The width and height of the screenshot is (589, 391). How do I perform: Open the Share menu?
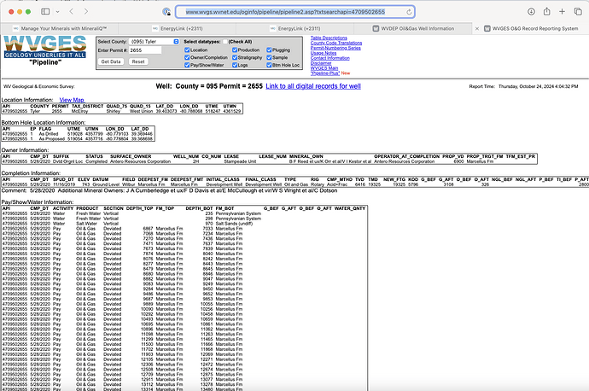[546, 12]
